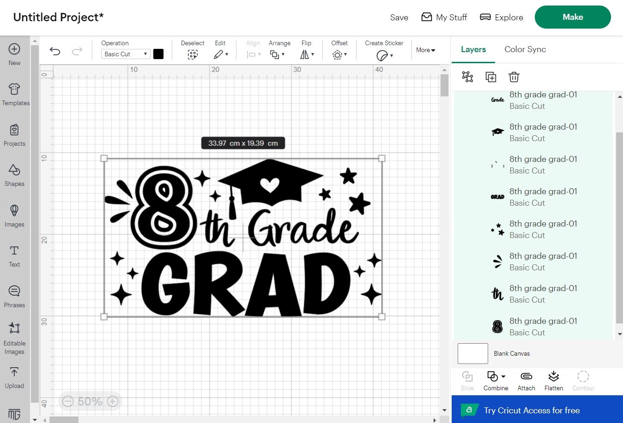
Task: Open the Phrases panel
Action: (x=14, y=295)
